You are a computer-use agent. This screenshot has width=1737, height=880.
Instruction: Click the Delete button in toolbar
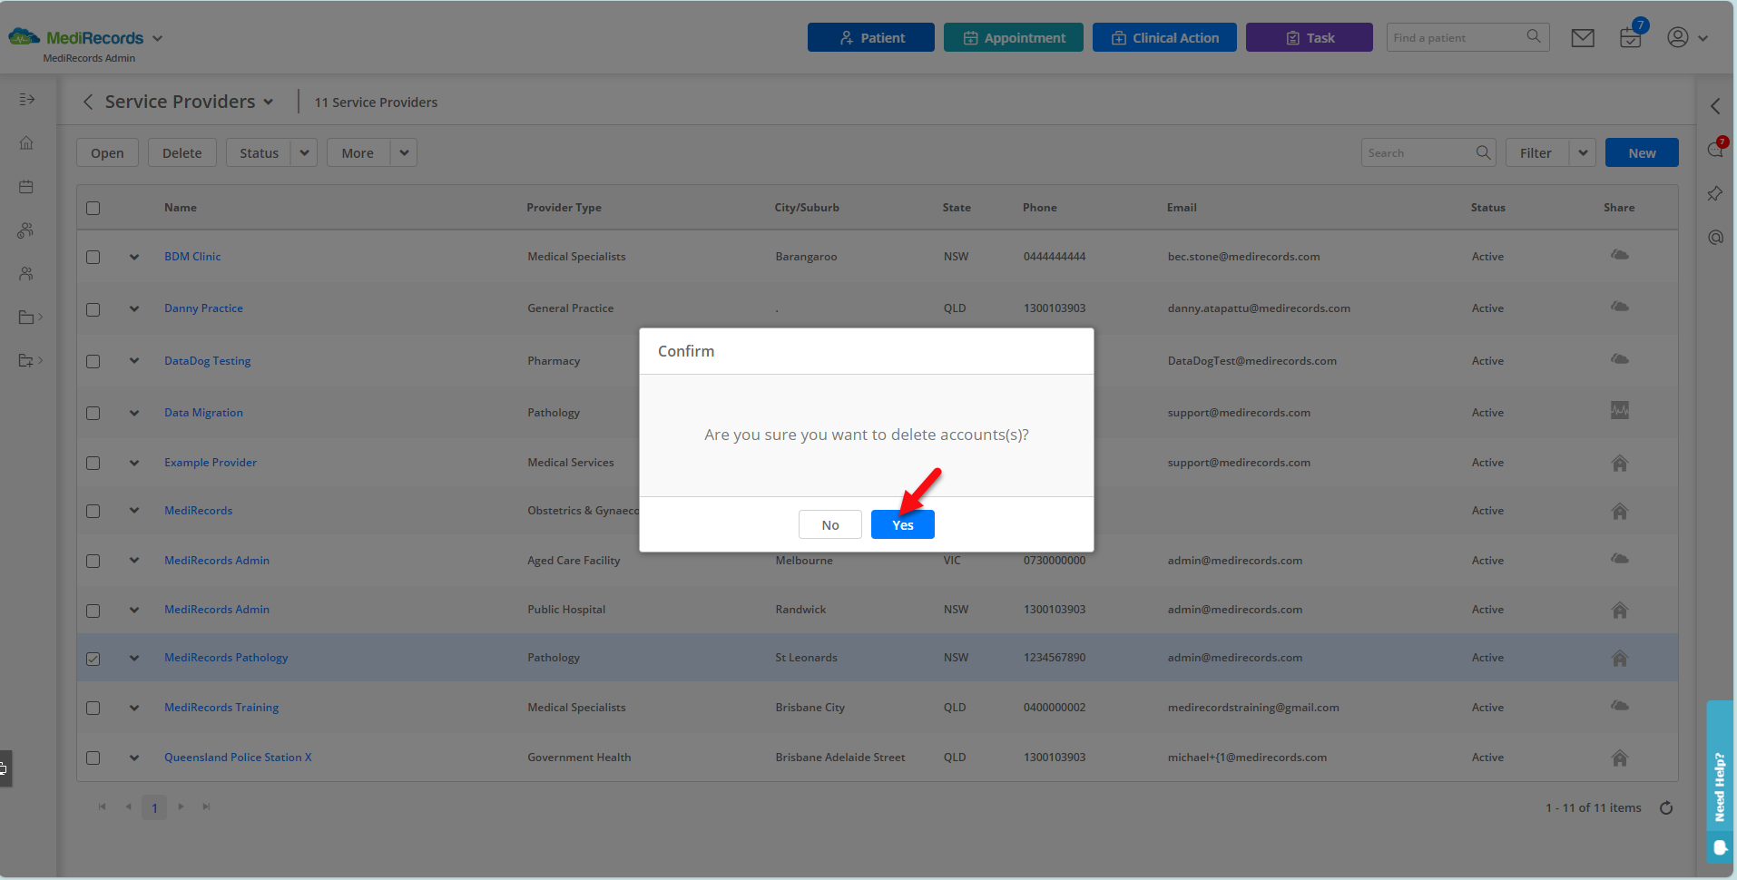click(x=182, y=152)
